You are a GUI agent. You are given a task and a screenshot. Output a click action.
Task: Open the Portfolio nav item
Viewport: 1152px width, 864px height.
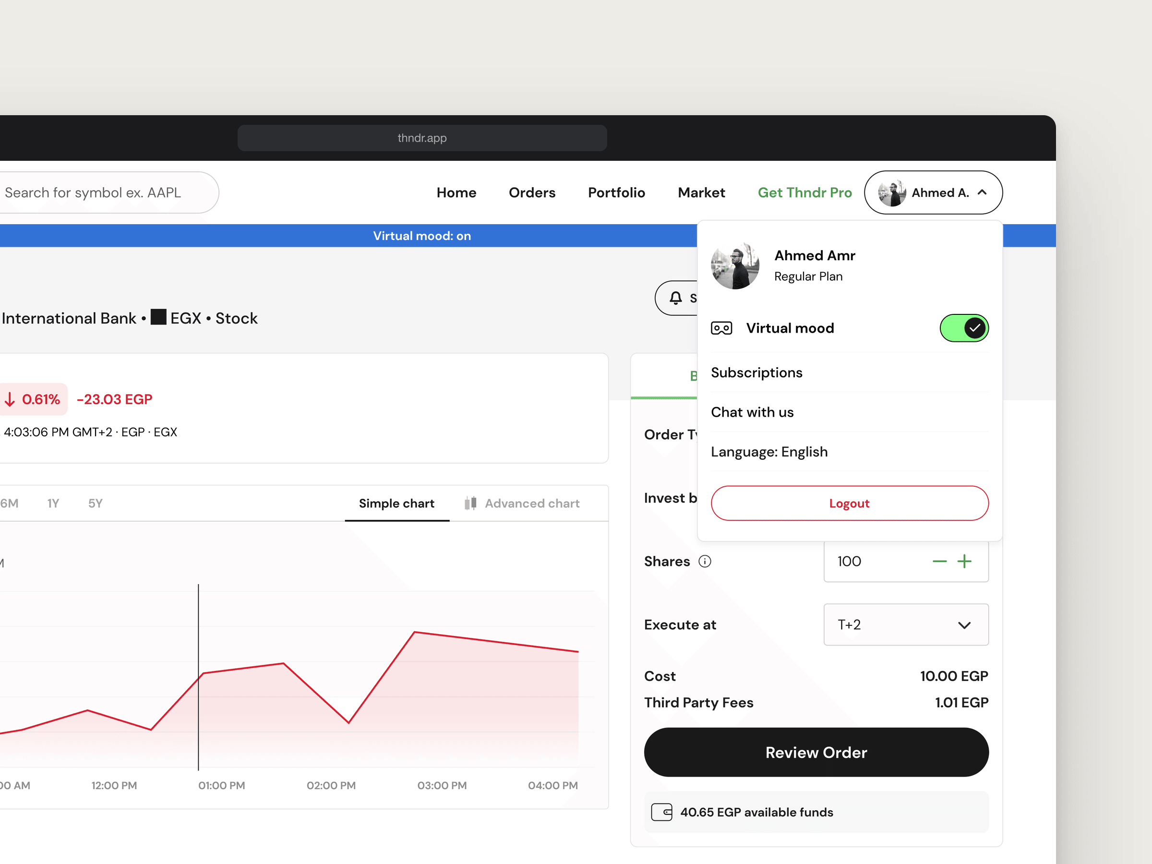(616, 192)
